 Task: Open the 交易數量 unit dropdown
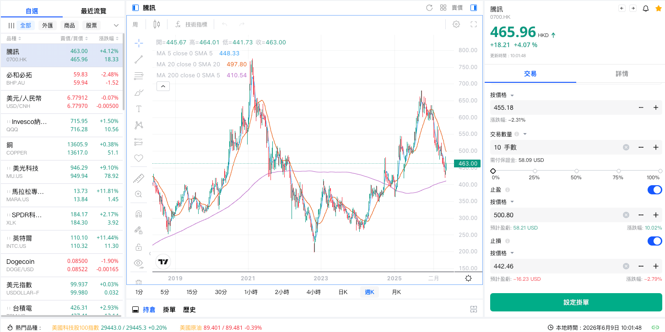(x=525, y=134)
